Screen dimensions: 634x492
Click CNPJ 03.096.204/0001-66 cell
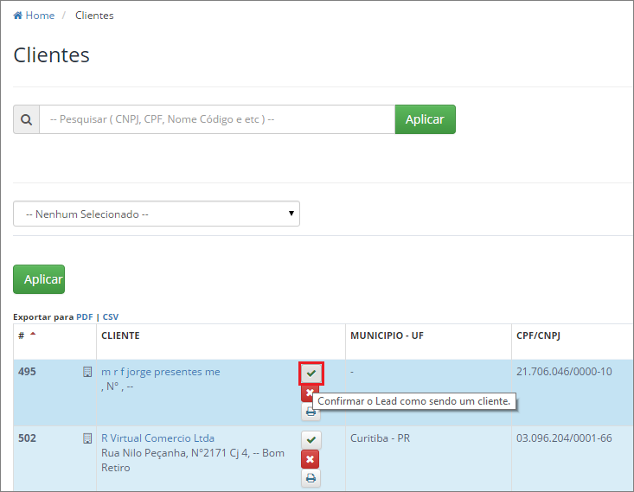coord(564,438)
